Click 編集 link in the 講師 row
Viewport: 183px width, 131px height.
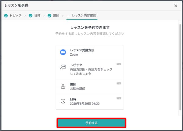[119, 83]
